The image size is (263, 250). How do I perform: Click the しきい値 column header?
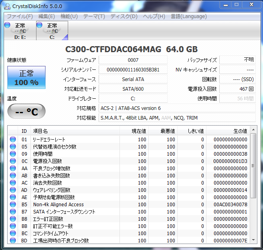click(192, 131)
